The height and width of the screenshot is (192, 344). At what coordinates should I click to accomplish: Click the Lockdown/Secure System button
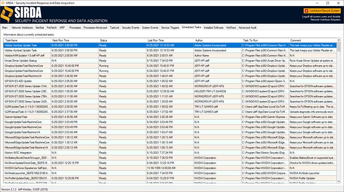(322, 11)
